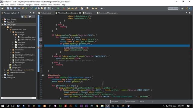Expand the Tutorial project

[x=2, y=75]
